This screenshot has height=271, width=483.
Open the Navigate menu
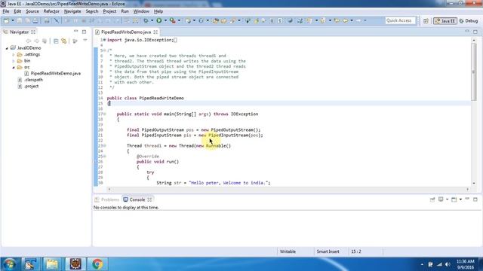(72, 11)
